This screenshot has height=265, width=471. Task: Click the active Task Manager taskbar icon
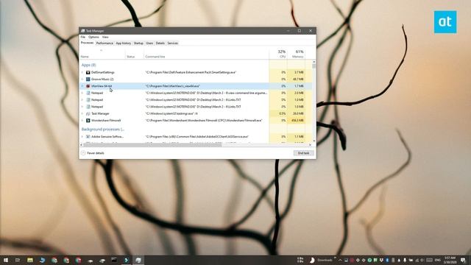coord(138,260)
